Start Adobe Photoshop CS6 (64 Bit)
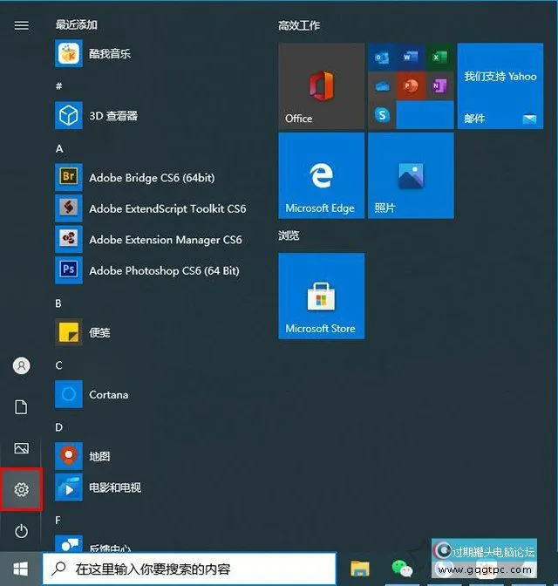 point(147,270)
